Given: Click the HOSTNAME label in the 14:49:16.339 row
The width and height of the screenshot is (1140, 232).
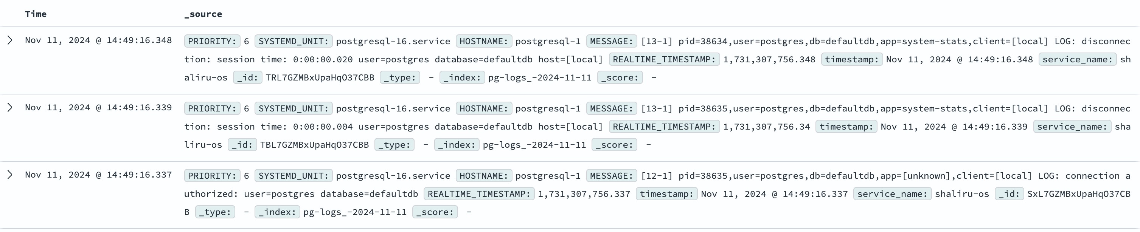Looking at the screenshot, I should coord(484,108).
